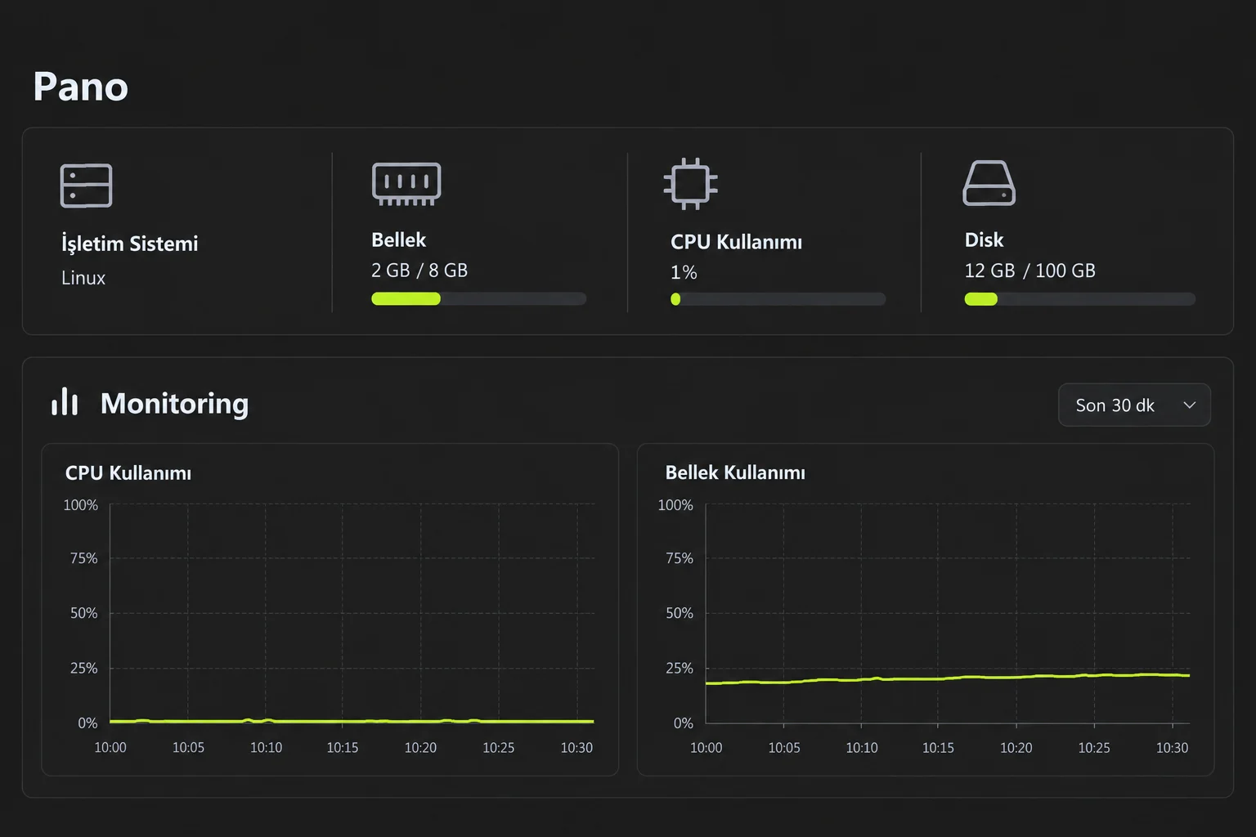Click the CPU Kullanımı label in summary card
Image resolution: width=1256 pixels, height=837 pixels.
click(736, 242)
